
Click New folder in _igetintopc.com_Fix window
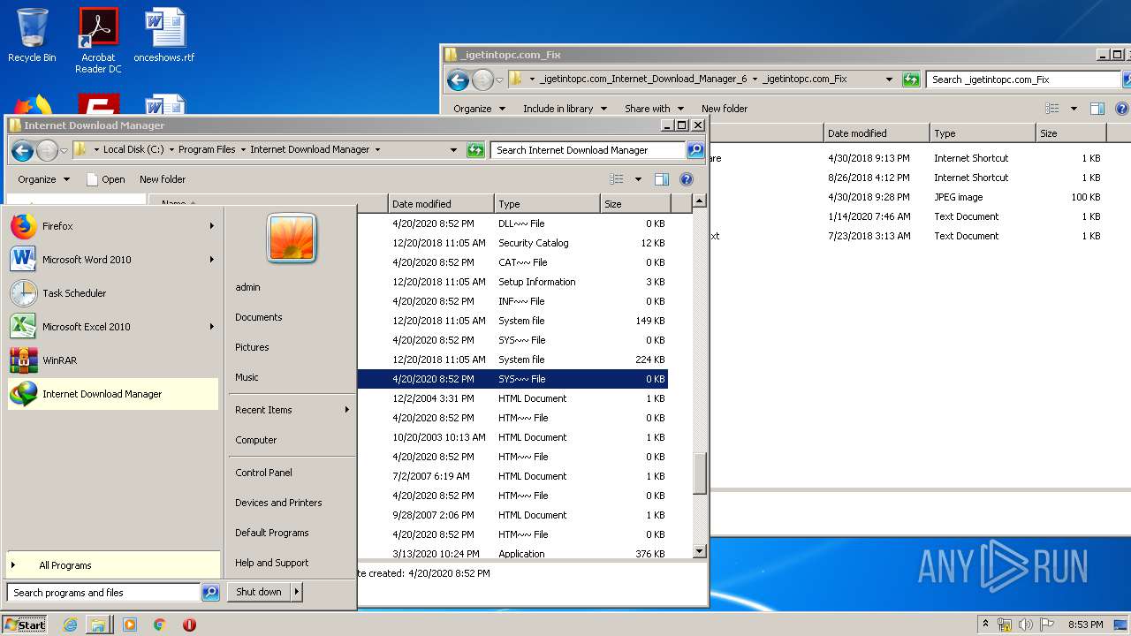pos(725,109)
